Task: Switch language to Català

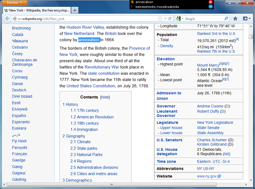Action: (x=18, y=35)
